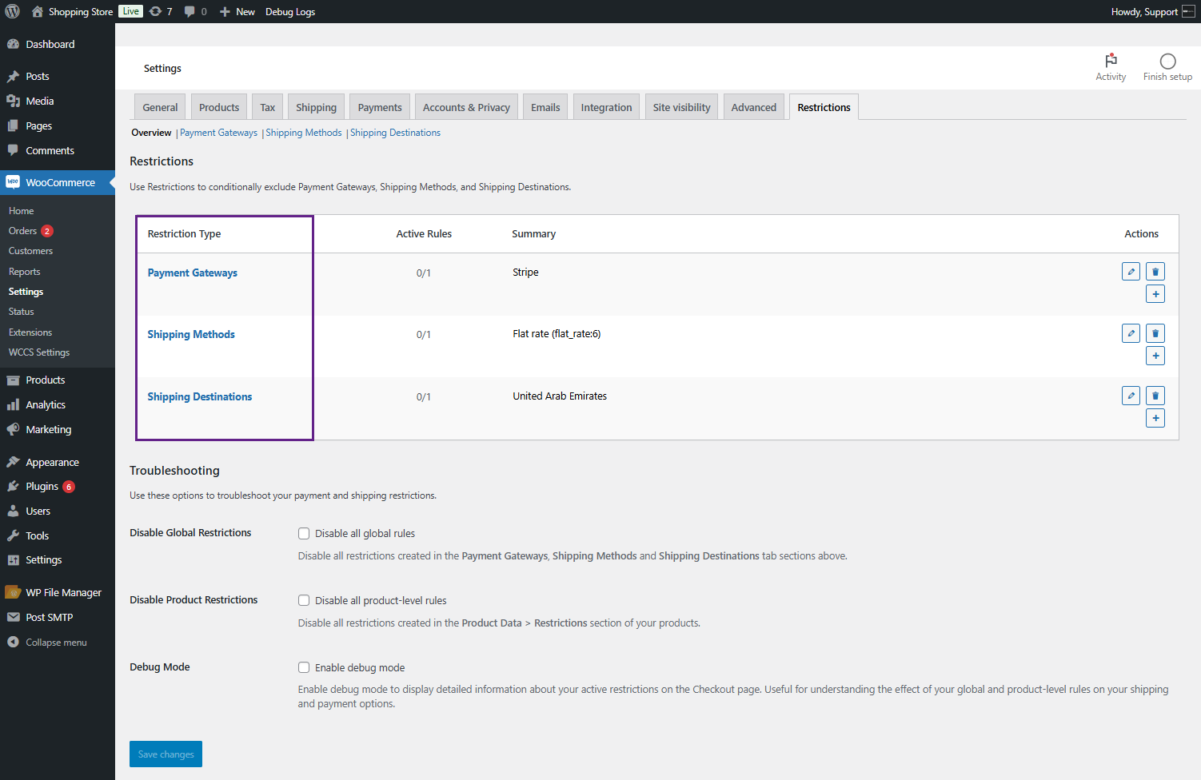Select the Restrictions settings tab
1201x780 pixels.
[x=824, y=107]
